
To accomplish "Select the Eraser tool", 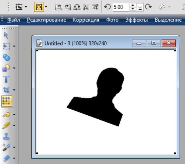I will point(6,158).
